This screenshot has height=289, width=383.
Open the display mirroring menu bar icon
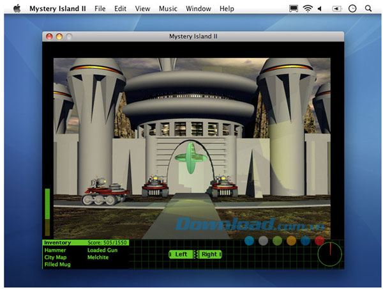tap(294, 8)
